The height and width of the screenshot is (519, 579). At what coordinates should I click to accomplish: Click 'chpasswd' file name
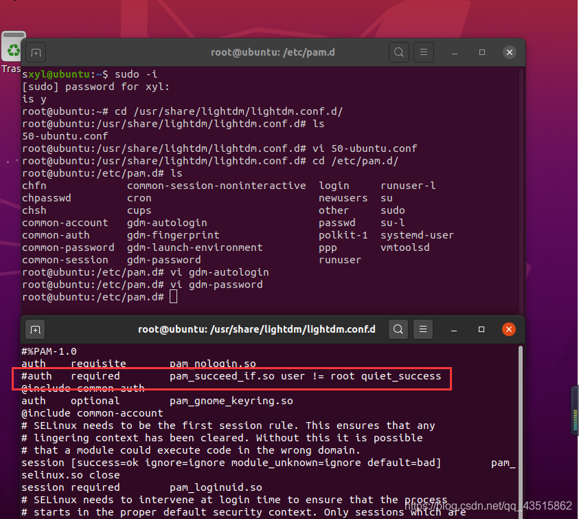click(47, 198)
